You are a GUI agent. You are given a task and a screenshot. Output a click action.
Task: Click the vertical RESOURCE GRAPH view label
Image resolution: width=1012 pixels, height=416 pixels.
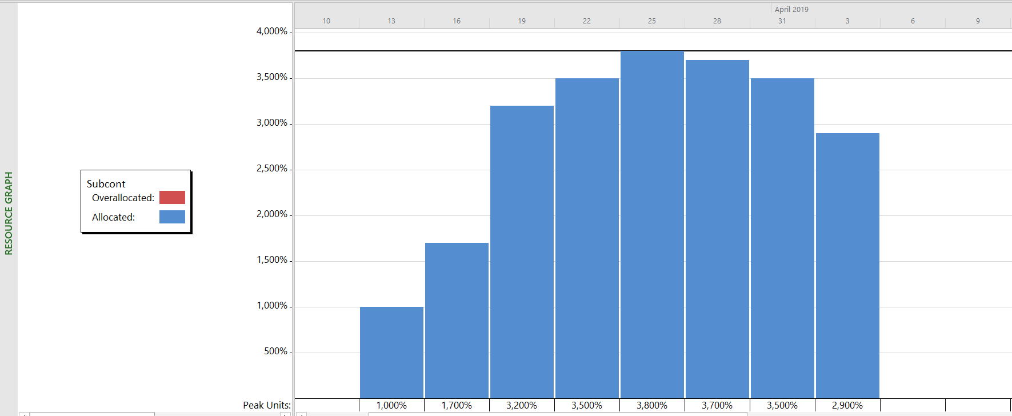tap(9, 213)
